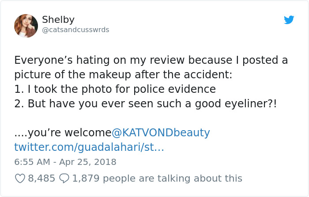This screenshot has width=309, height=197.
Task: Open Shelby's profile picture
Action: pyautogui.click(x=26, y=26)
